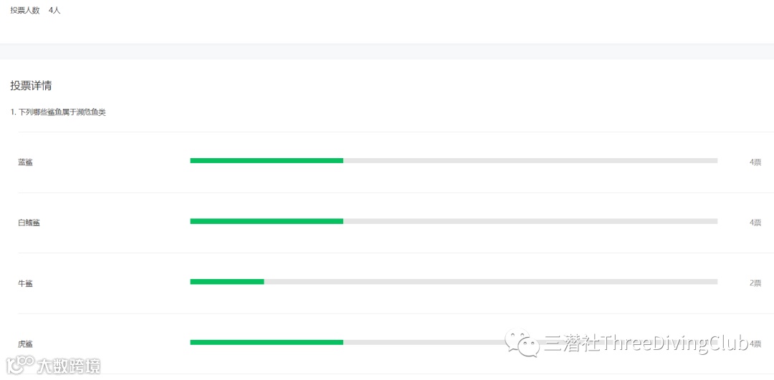Select the 牛鲨 option label
This screenshot has height=380, width=774.
click(26, 283)
